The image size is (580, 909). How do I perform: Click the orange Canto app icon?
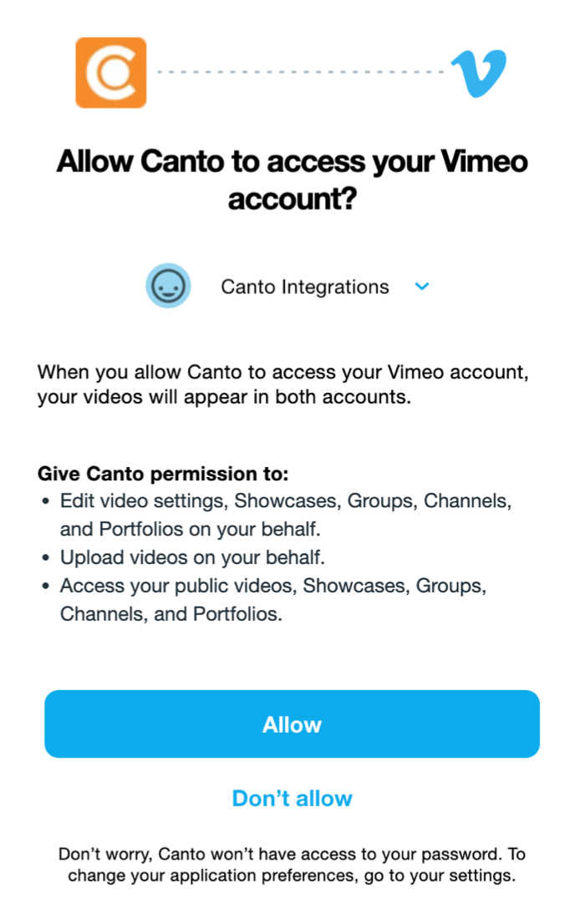[111, 73]
